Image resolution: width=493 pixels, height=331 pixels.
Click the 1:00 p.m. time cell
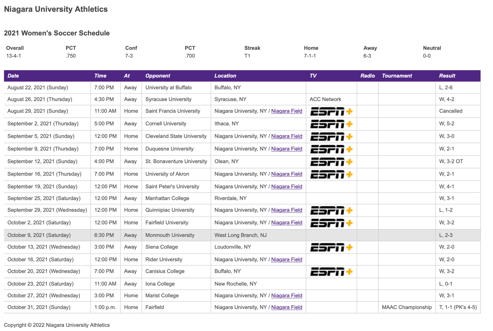pyautogui.click(x=105, y=307)
